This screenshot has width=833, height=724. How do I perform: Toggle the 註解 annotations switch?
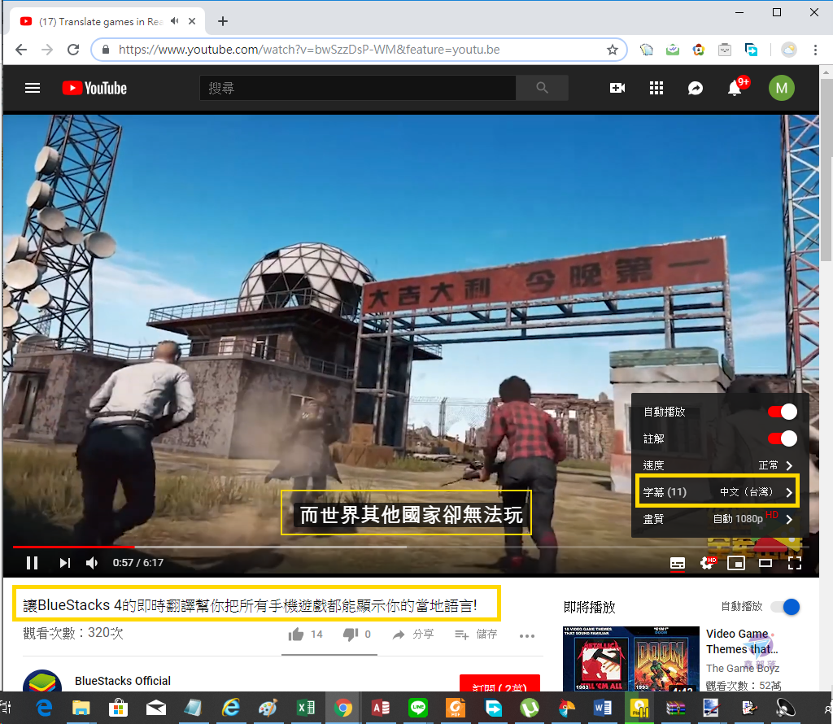(782, 438)
